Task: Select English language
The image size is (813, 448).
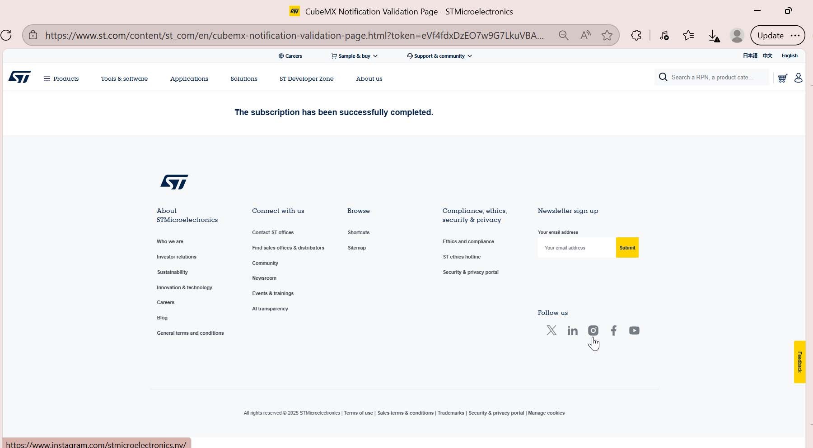Action: coord(790,55)
